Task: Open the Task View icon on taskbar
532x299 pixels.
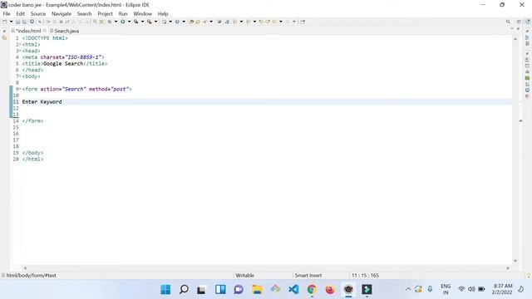Action: [201, 290]
